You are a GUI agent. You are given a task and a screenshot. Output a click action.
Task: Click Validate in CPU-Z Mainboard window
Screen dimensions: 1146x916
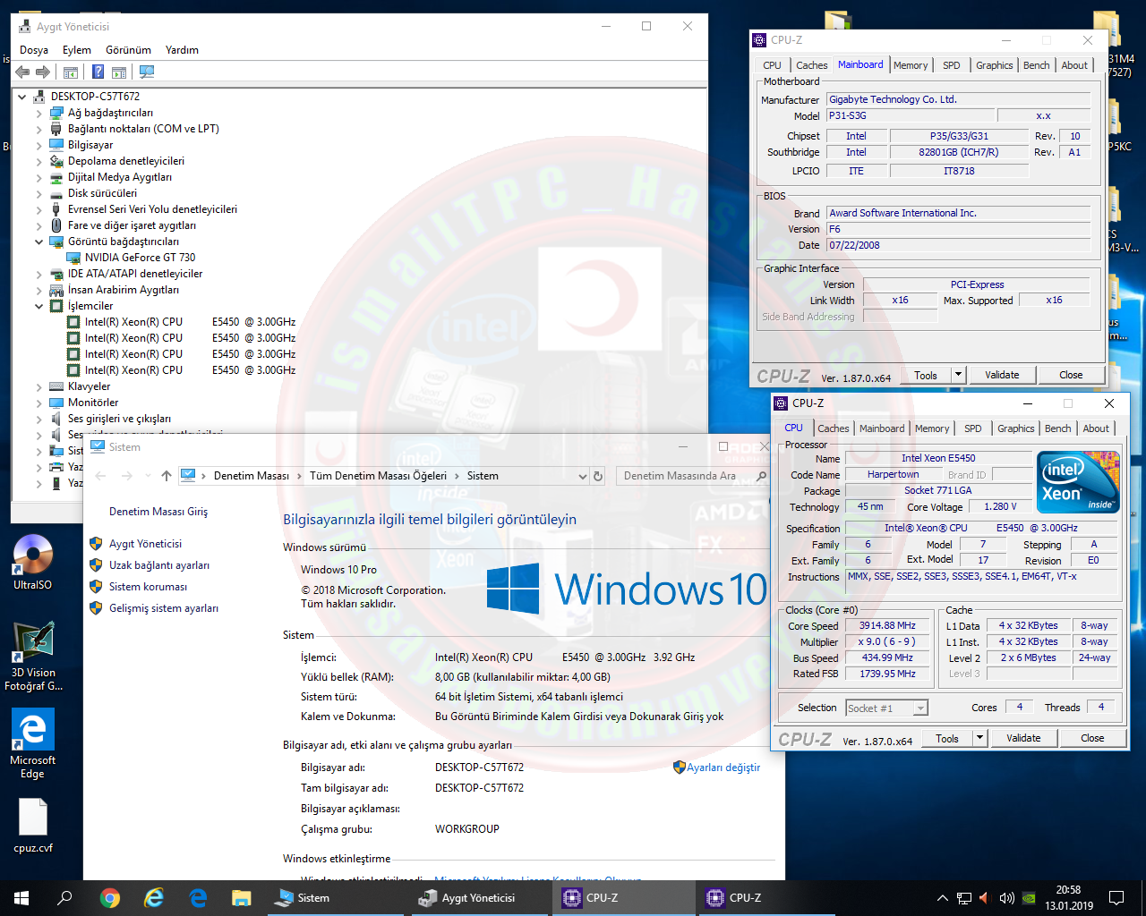point(1002,375)
